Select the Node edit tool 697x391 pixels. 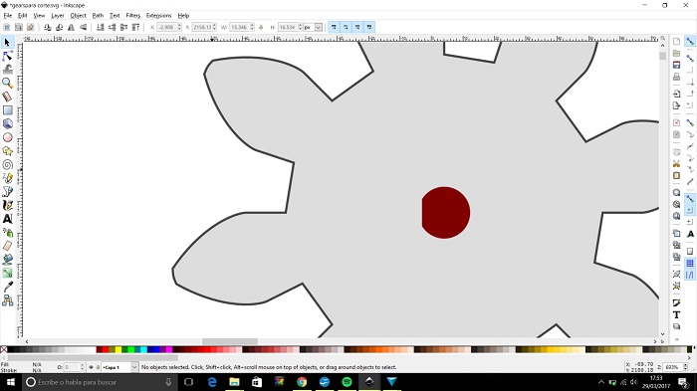coord(7,56)
